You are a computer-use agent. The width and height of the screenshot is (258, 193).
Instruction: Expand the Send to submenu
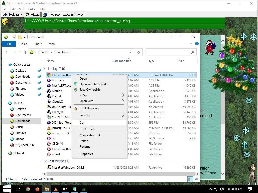click(99, 115)
